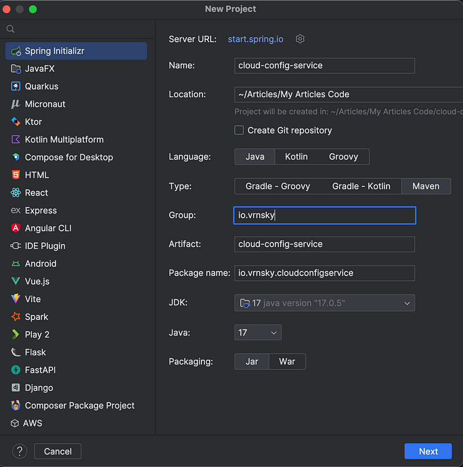This screenshot has width=463, height=467.
Task: Select War packaging option
Action: 287,362
